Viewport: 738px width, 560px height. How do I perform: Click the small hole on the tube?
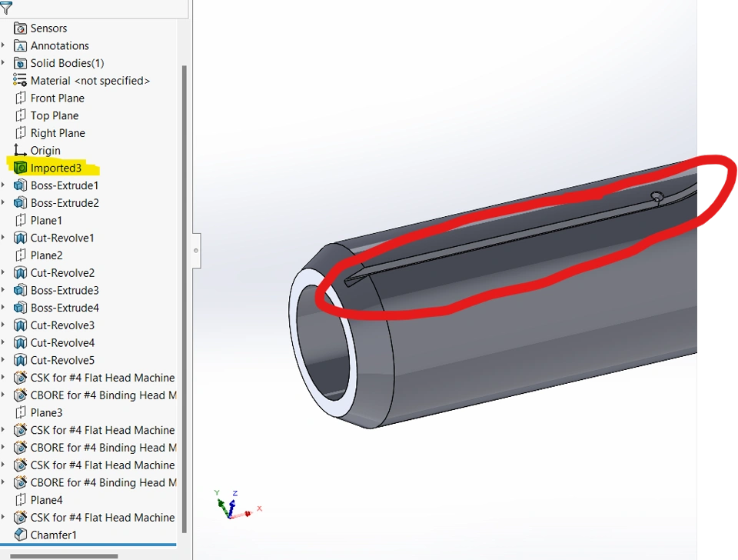tap(657, 196)
